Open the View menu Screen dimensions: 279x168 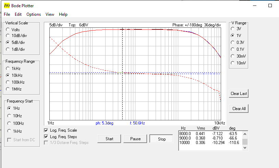point(50,14)
